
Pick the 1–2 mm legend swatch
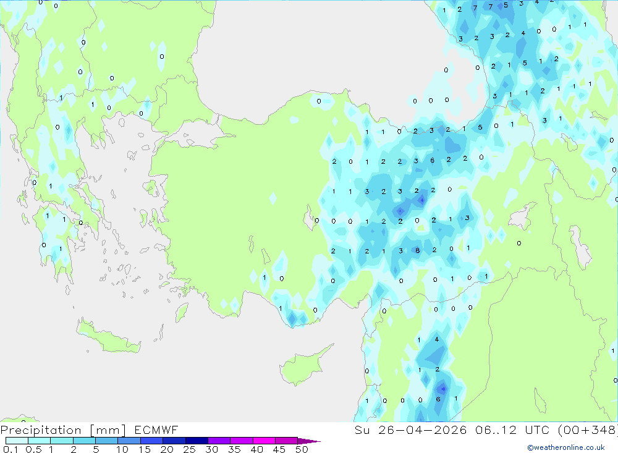pos(61,441)
